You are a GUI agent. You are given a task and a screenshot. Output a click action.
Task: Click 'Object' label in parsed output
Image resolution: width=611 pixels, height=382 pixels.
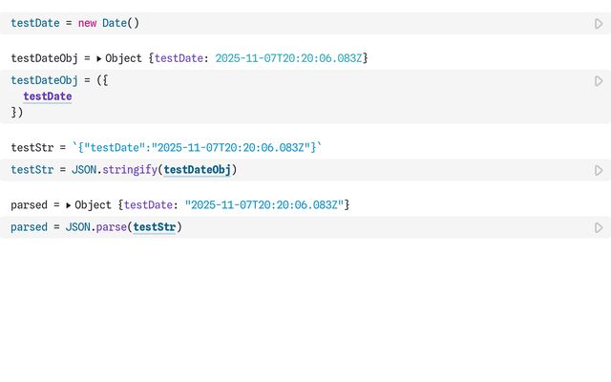pyautogui.click(x=95, y=205)
